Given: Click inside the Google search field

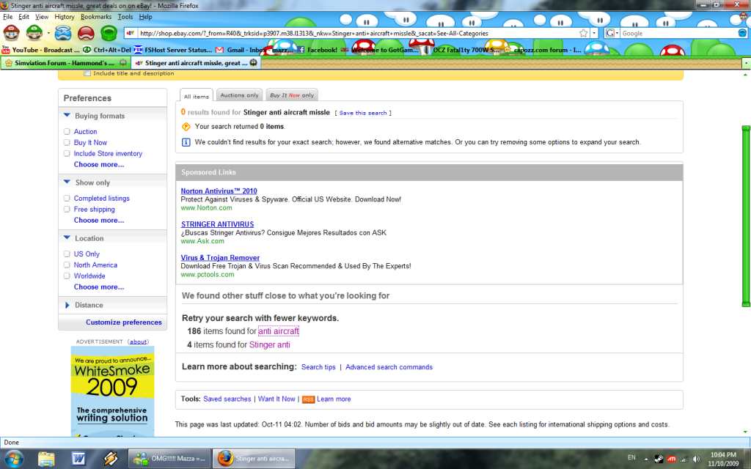Looking at the screenshot, I should (x=675, y=33).
